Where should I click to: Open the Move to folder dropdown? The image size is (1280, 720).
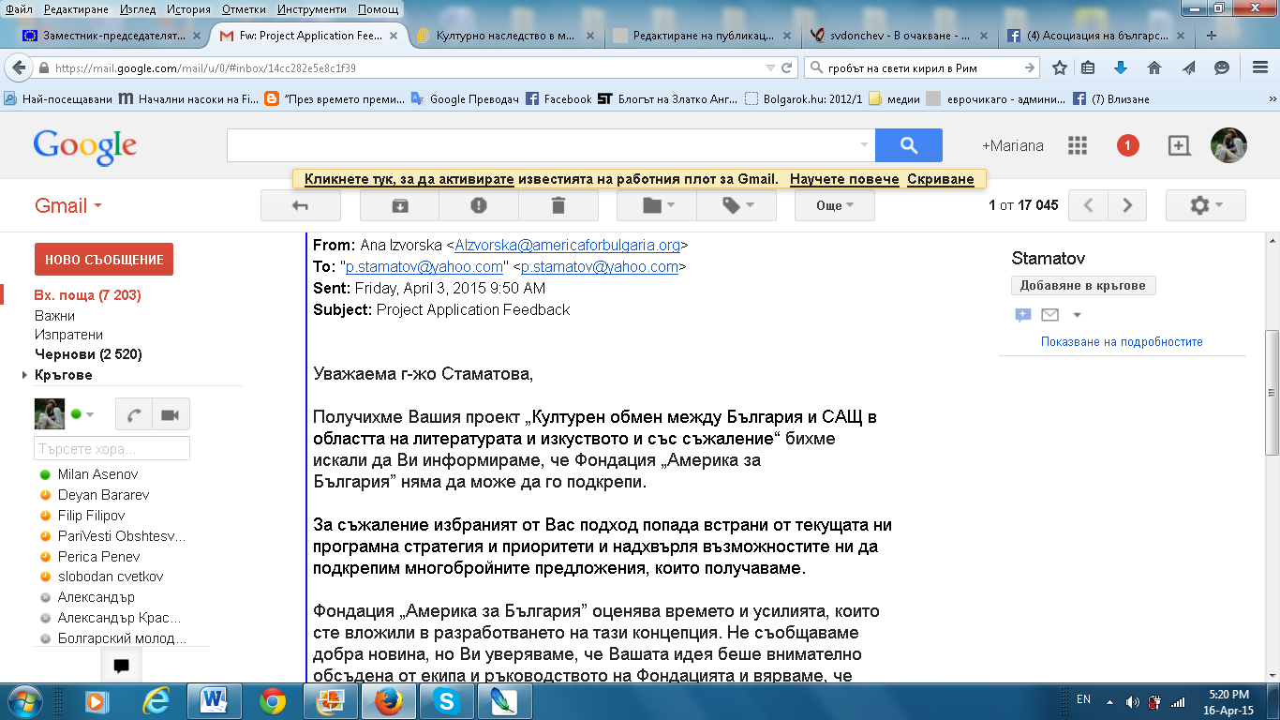[656, 205]
